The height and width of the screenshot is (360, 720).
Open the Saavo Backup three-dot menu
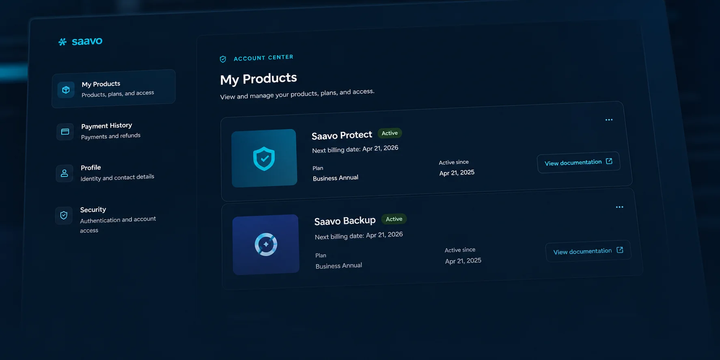coord(619,207)
